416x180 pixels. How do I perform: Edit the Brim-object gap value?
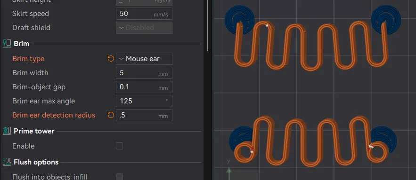click(144, 87)
